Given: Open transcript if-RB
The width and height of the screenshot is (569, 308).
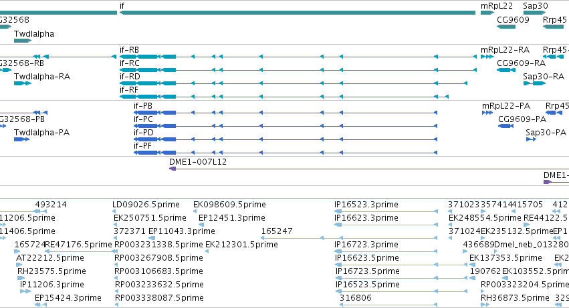Looking at the screenshot, I should click(x=298, y=57).
